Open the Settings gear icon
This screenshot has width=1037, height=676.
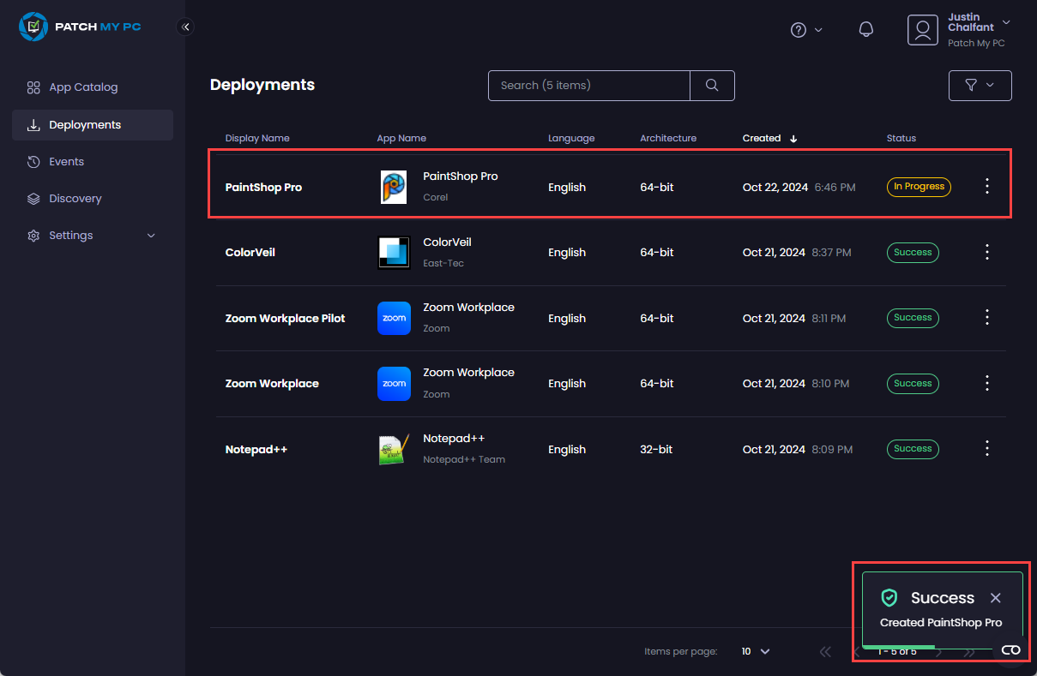click(x=33, y=235)
